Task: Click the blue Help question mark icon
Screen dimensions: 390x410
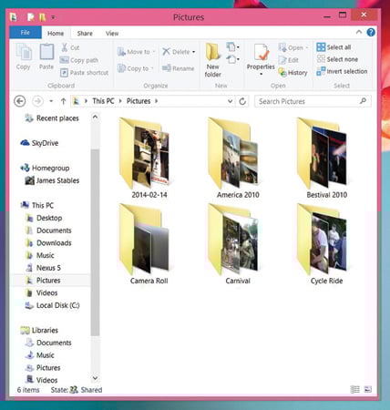Action: coord(371,32)
